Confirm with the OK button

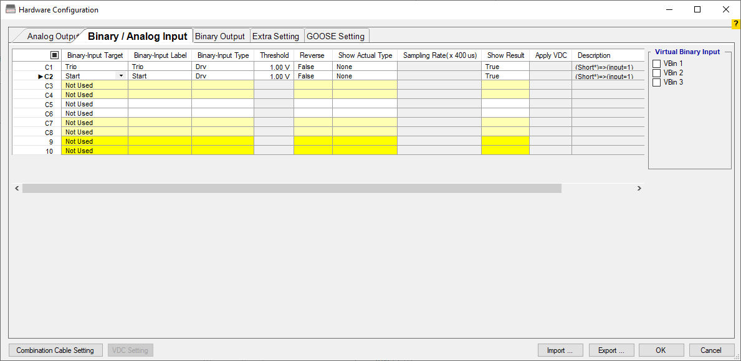(x=661, y=350)
